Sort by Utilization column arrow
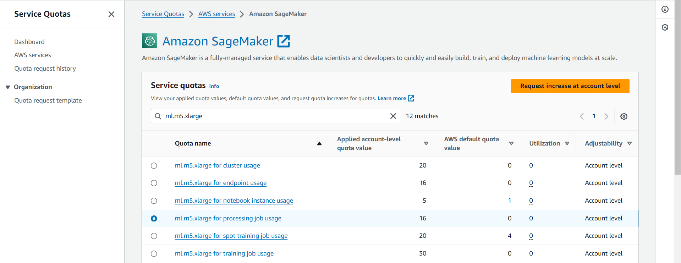 click(x=567, y=143)
